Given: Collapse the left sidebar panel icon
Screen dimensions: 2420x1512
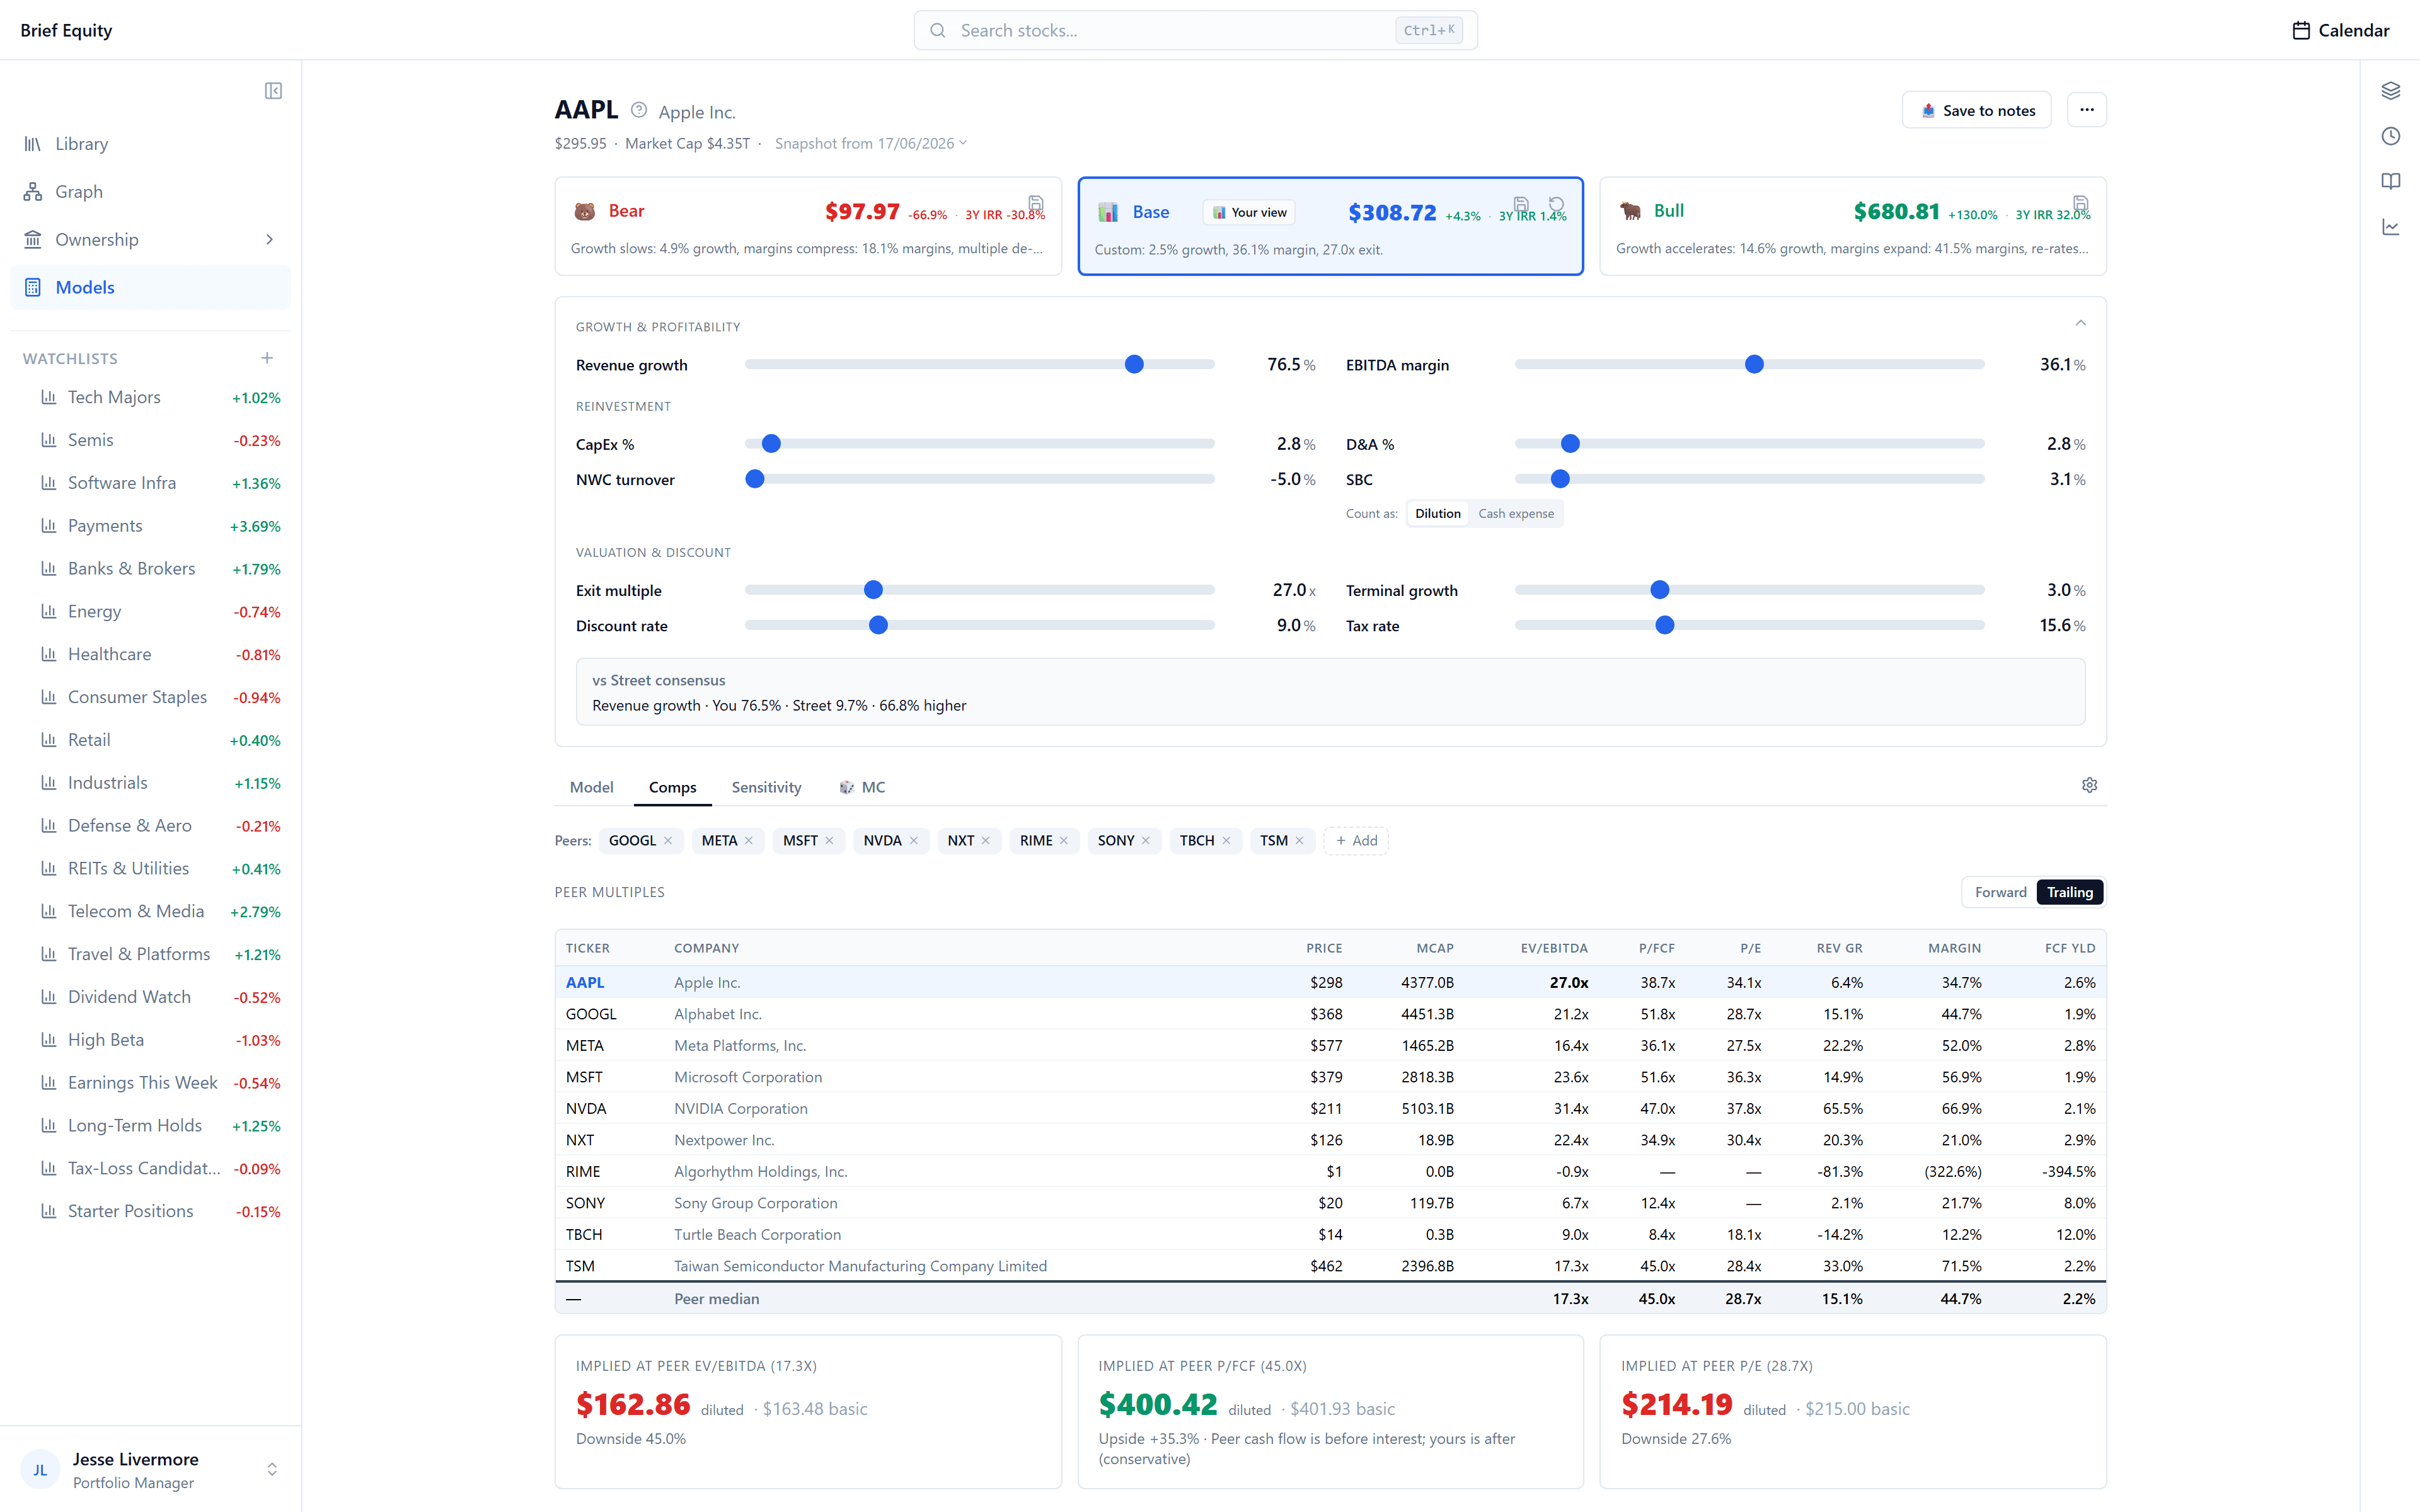Looking at the screenshot, I should click(273, 91).
